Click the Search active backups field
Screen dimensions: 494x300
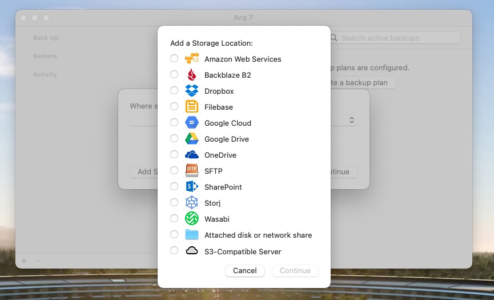coord(395,38)
